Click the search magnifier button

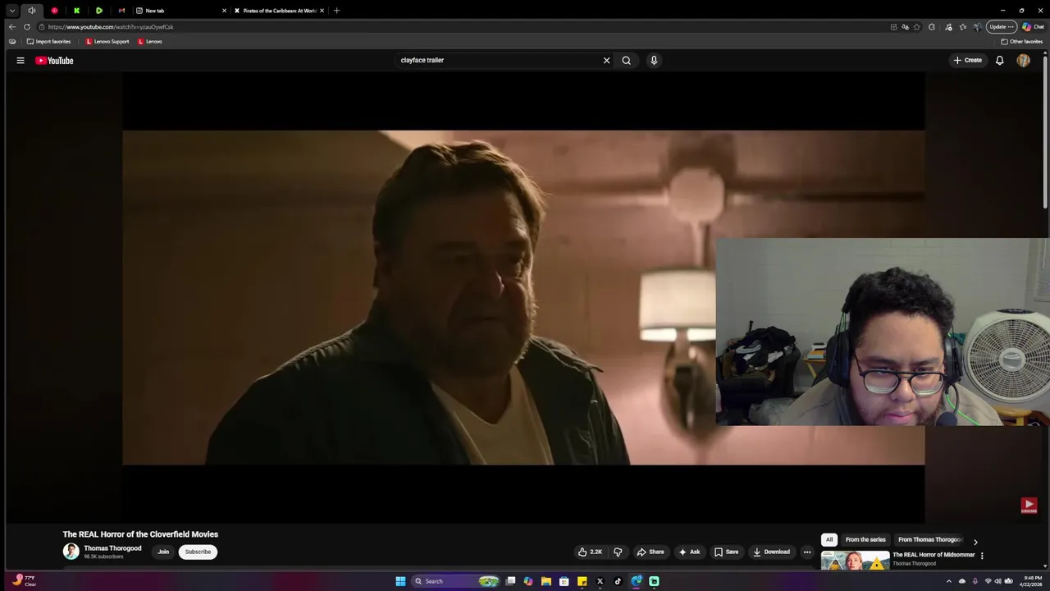(626, 60)
